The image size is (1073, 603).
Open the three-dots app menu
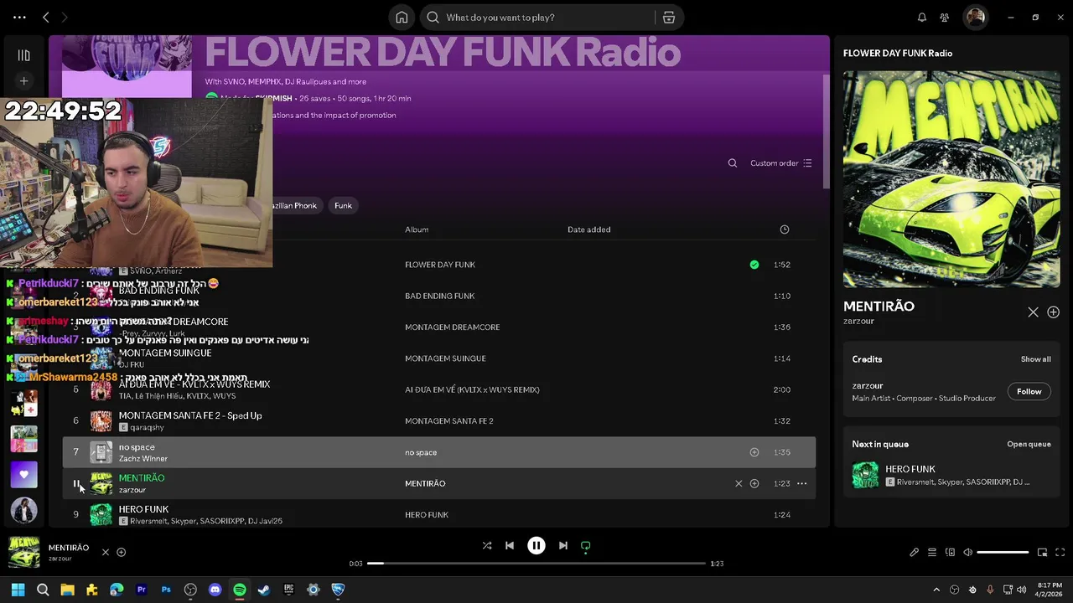click(x=19, y=17)
